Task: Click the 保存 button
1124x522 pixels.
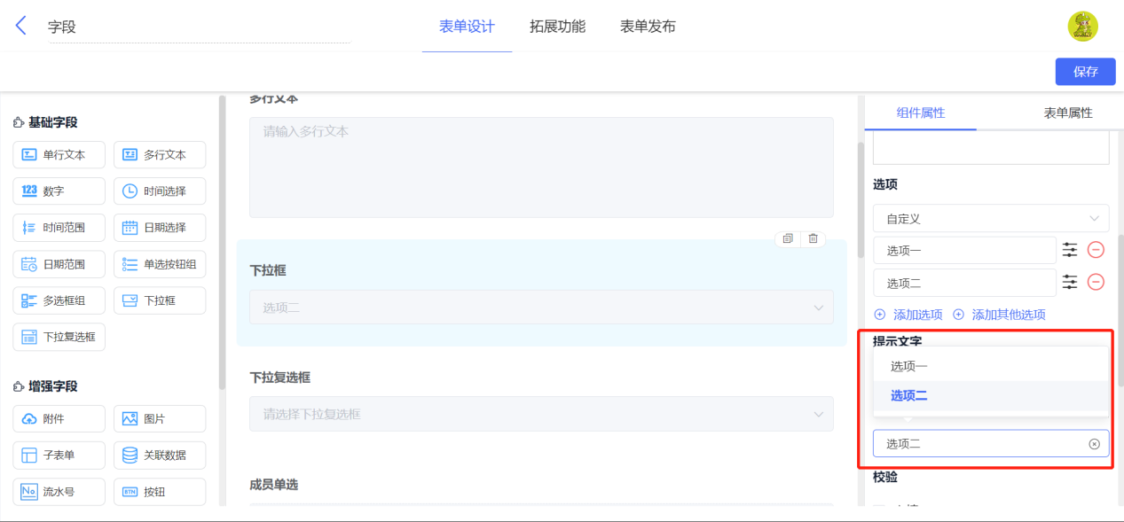Action: click(x=1085, y=72)
